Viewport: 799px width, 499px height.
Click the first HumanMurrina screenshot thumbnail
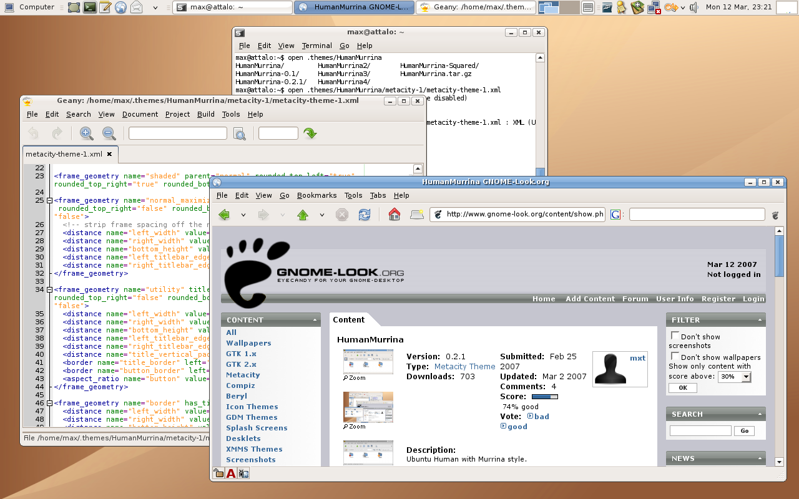point(368,362)
